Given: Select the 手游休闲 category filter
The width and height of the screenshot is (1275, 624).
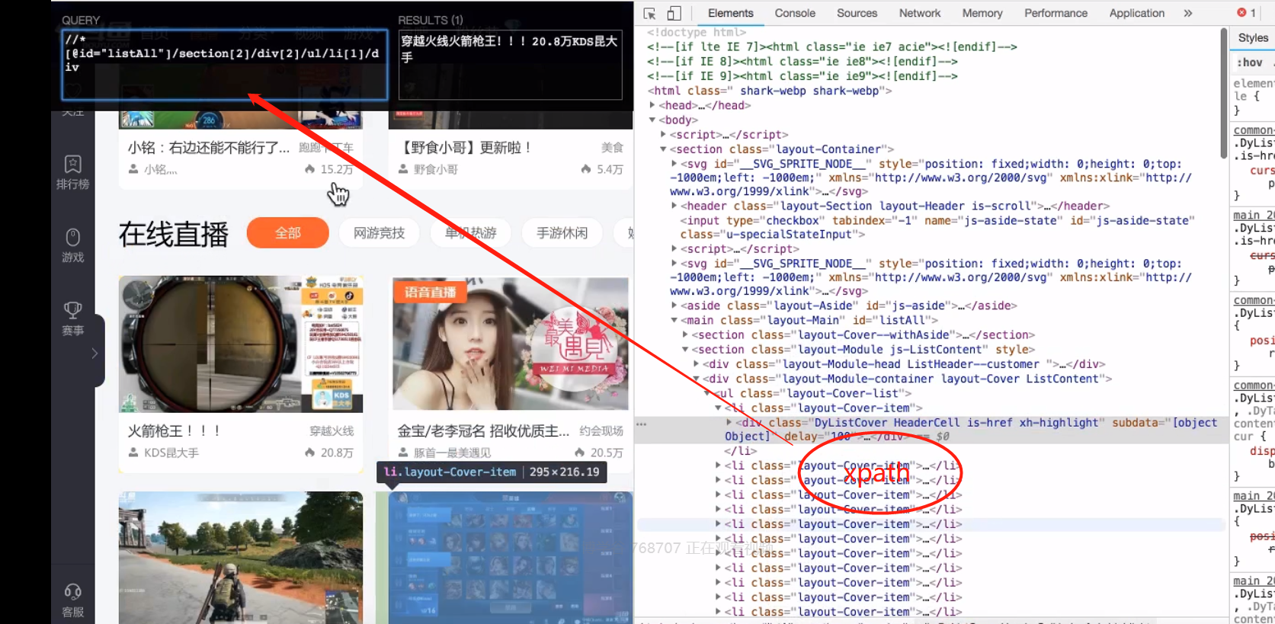Looking at the screenshot, I should [x=562, y=232].
